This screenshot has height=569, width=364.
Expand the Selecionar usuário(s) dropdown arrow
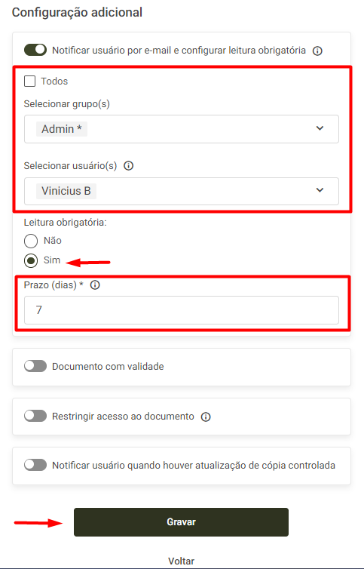(x=320, y=190)
